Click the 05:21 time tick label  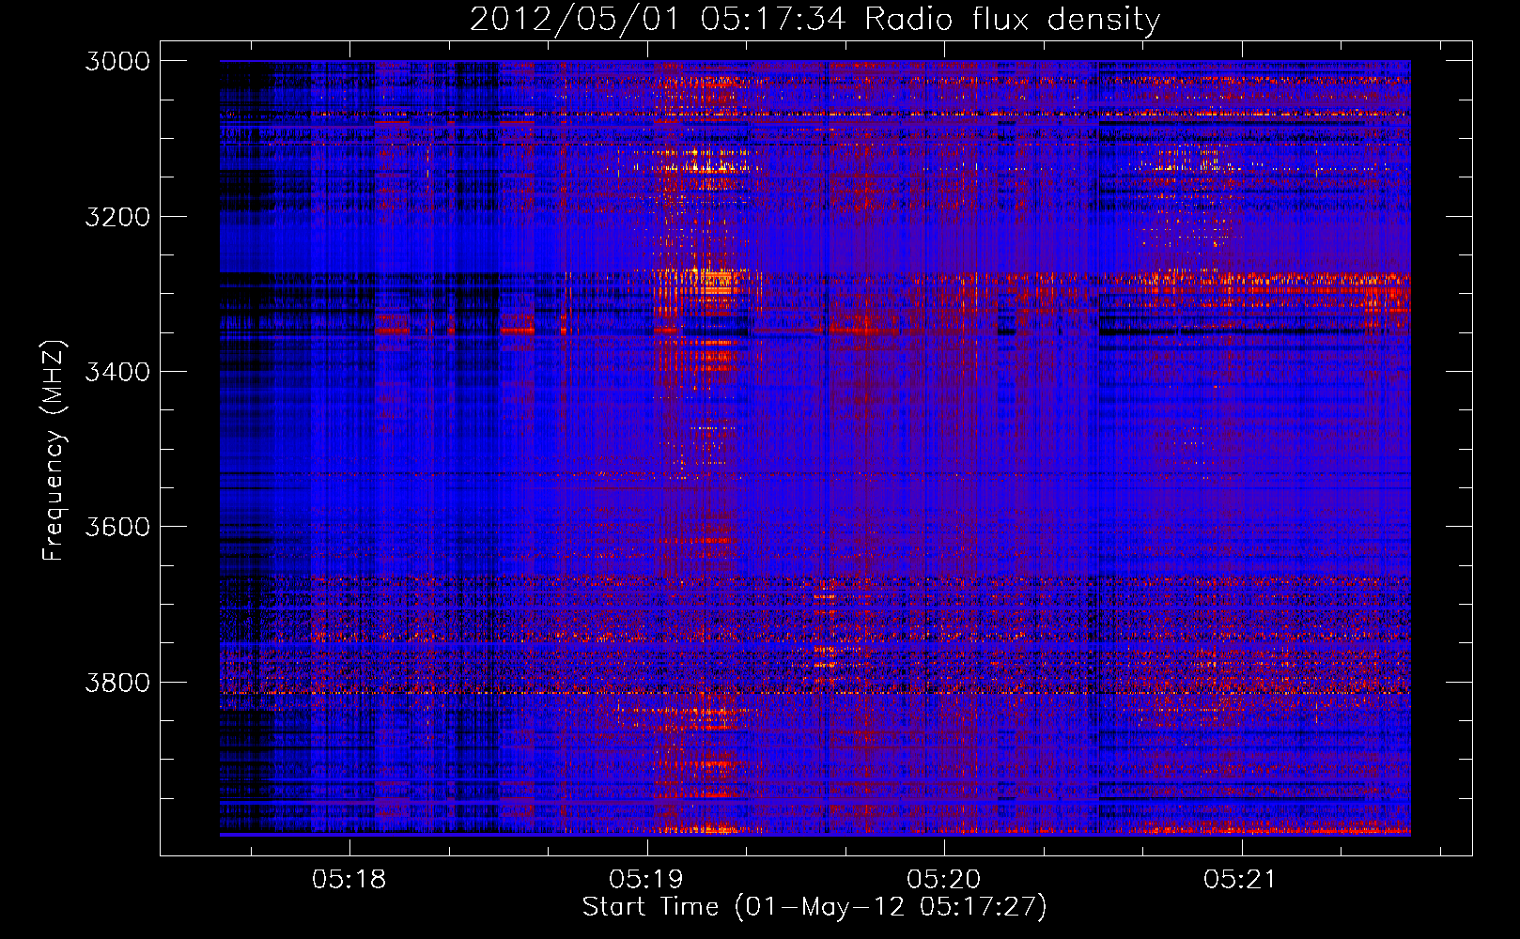(1240, 880)
